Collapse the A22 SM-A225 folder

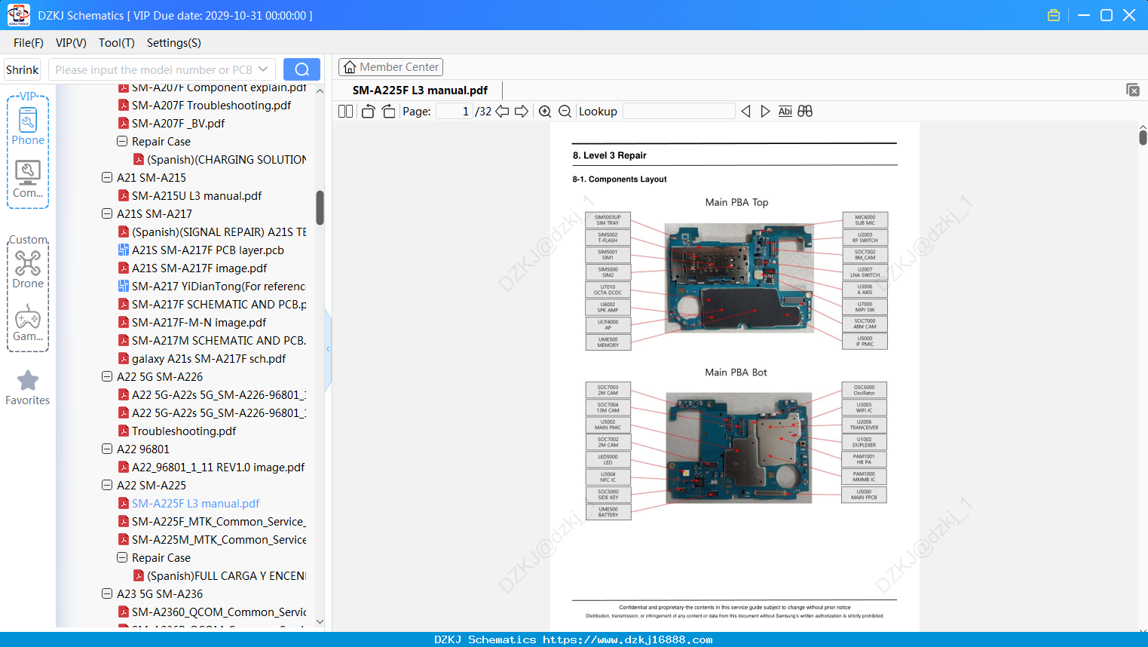click(107, 486)
